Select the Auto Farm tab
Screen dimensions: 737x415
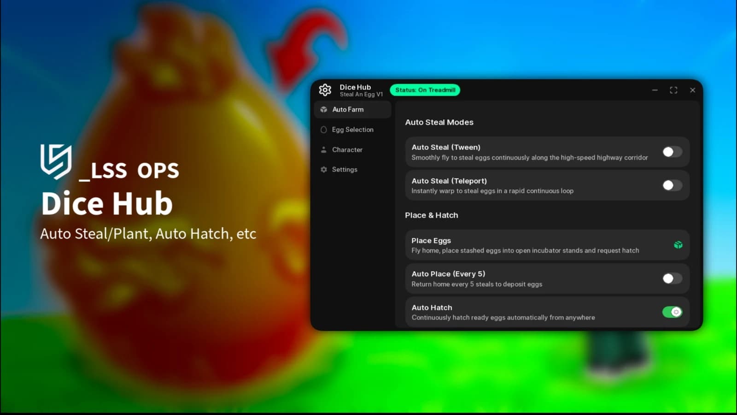click(353, 109)
